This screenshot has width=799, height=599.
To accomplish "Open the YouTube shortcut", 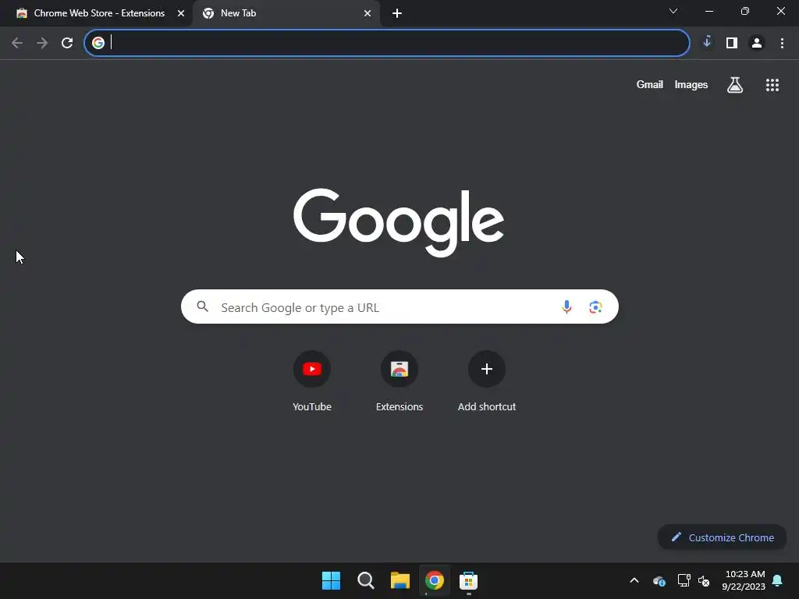I will tap(312, 381).
